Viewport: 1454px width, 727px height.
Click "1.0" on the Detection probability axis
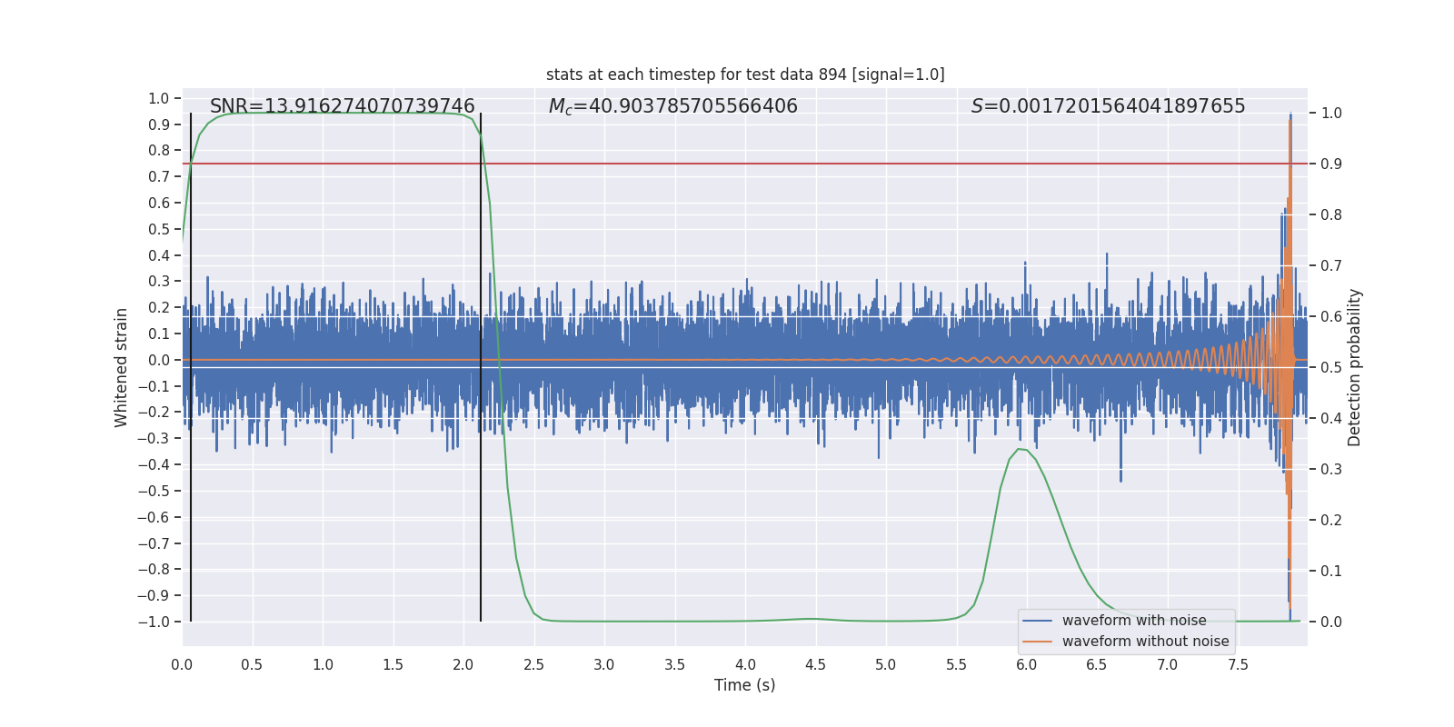(x=1331, y=114)
